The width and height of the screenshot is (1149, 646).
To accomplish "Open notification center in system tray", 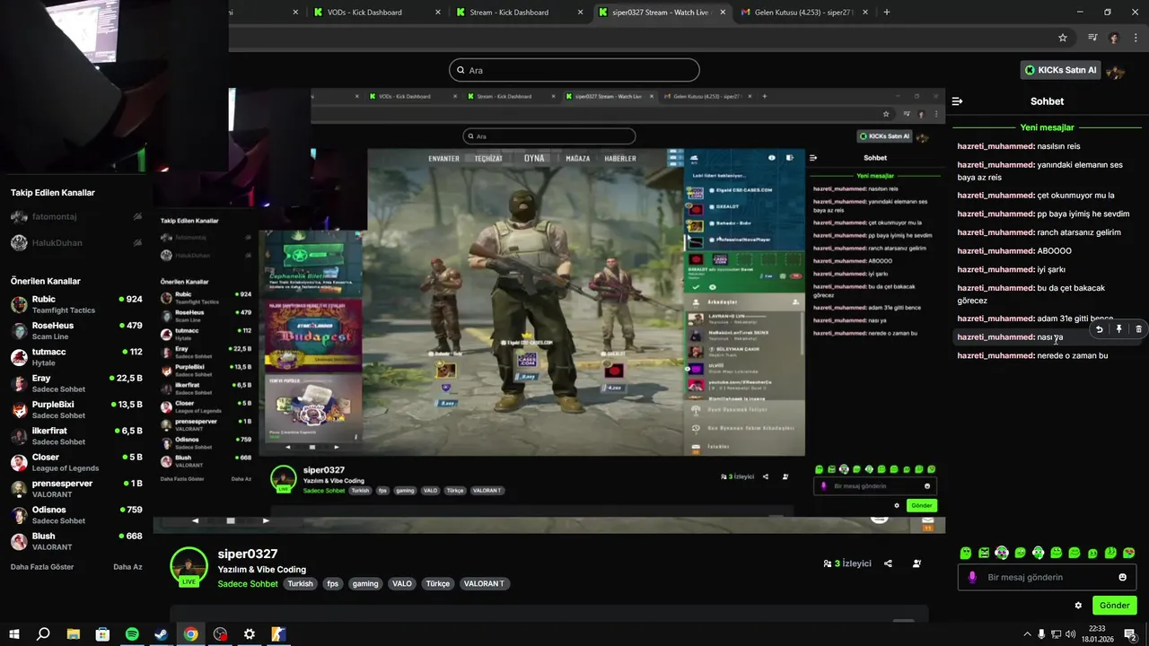I will 1130,634.
